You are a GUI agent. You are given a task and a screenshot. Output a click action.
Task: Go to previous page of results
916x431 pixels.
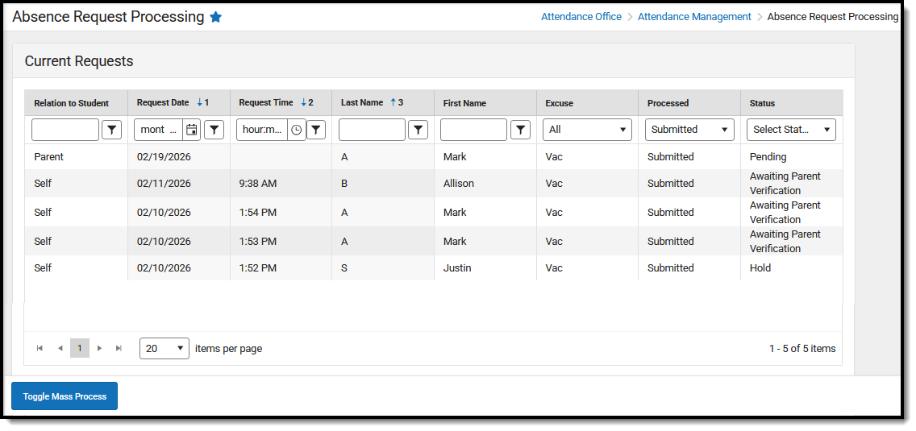pos(60,348)
